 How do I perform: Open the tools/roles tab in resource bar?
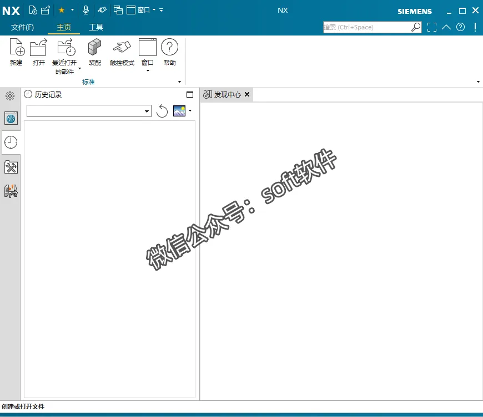pos(11,167)
